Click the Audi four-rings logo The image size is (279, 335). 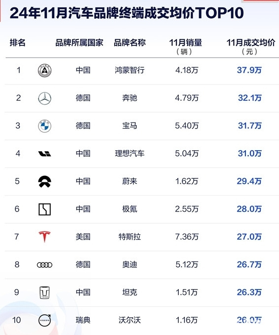[x=44, y=265]
